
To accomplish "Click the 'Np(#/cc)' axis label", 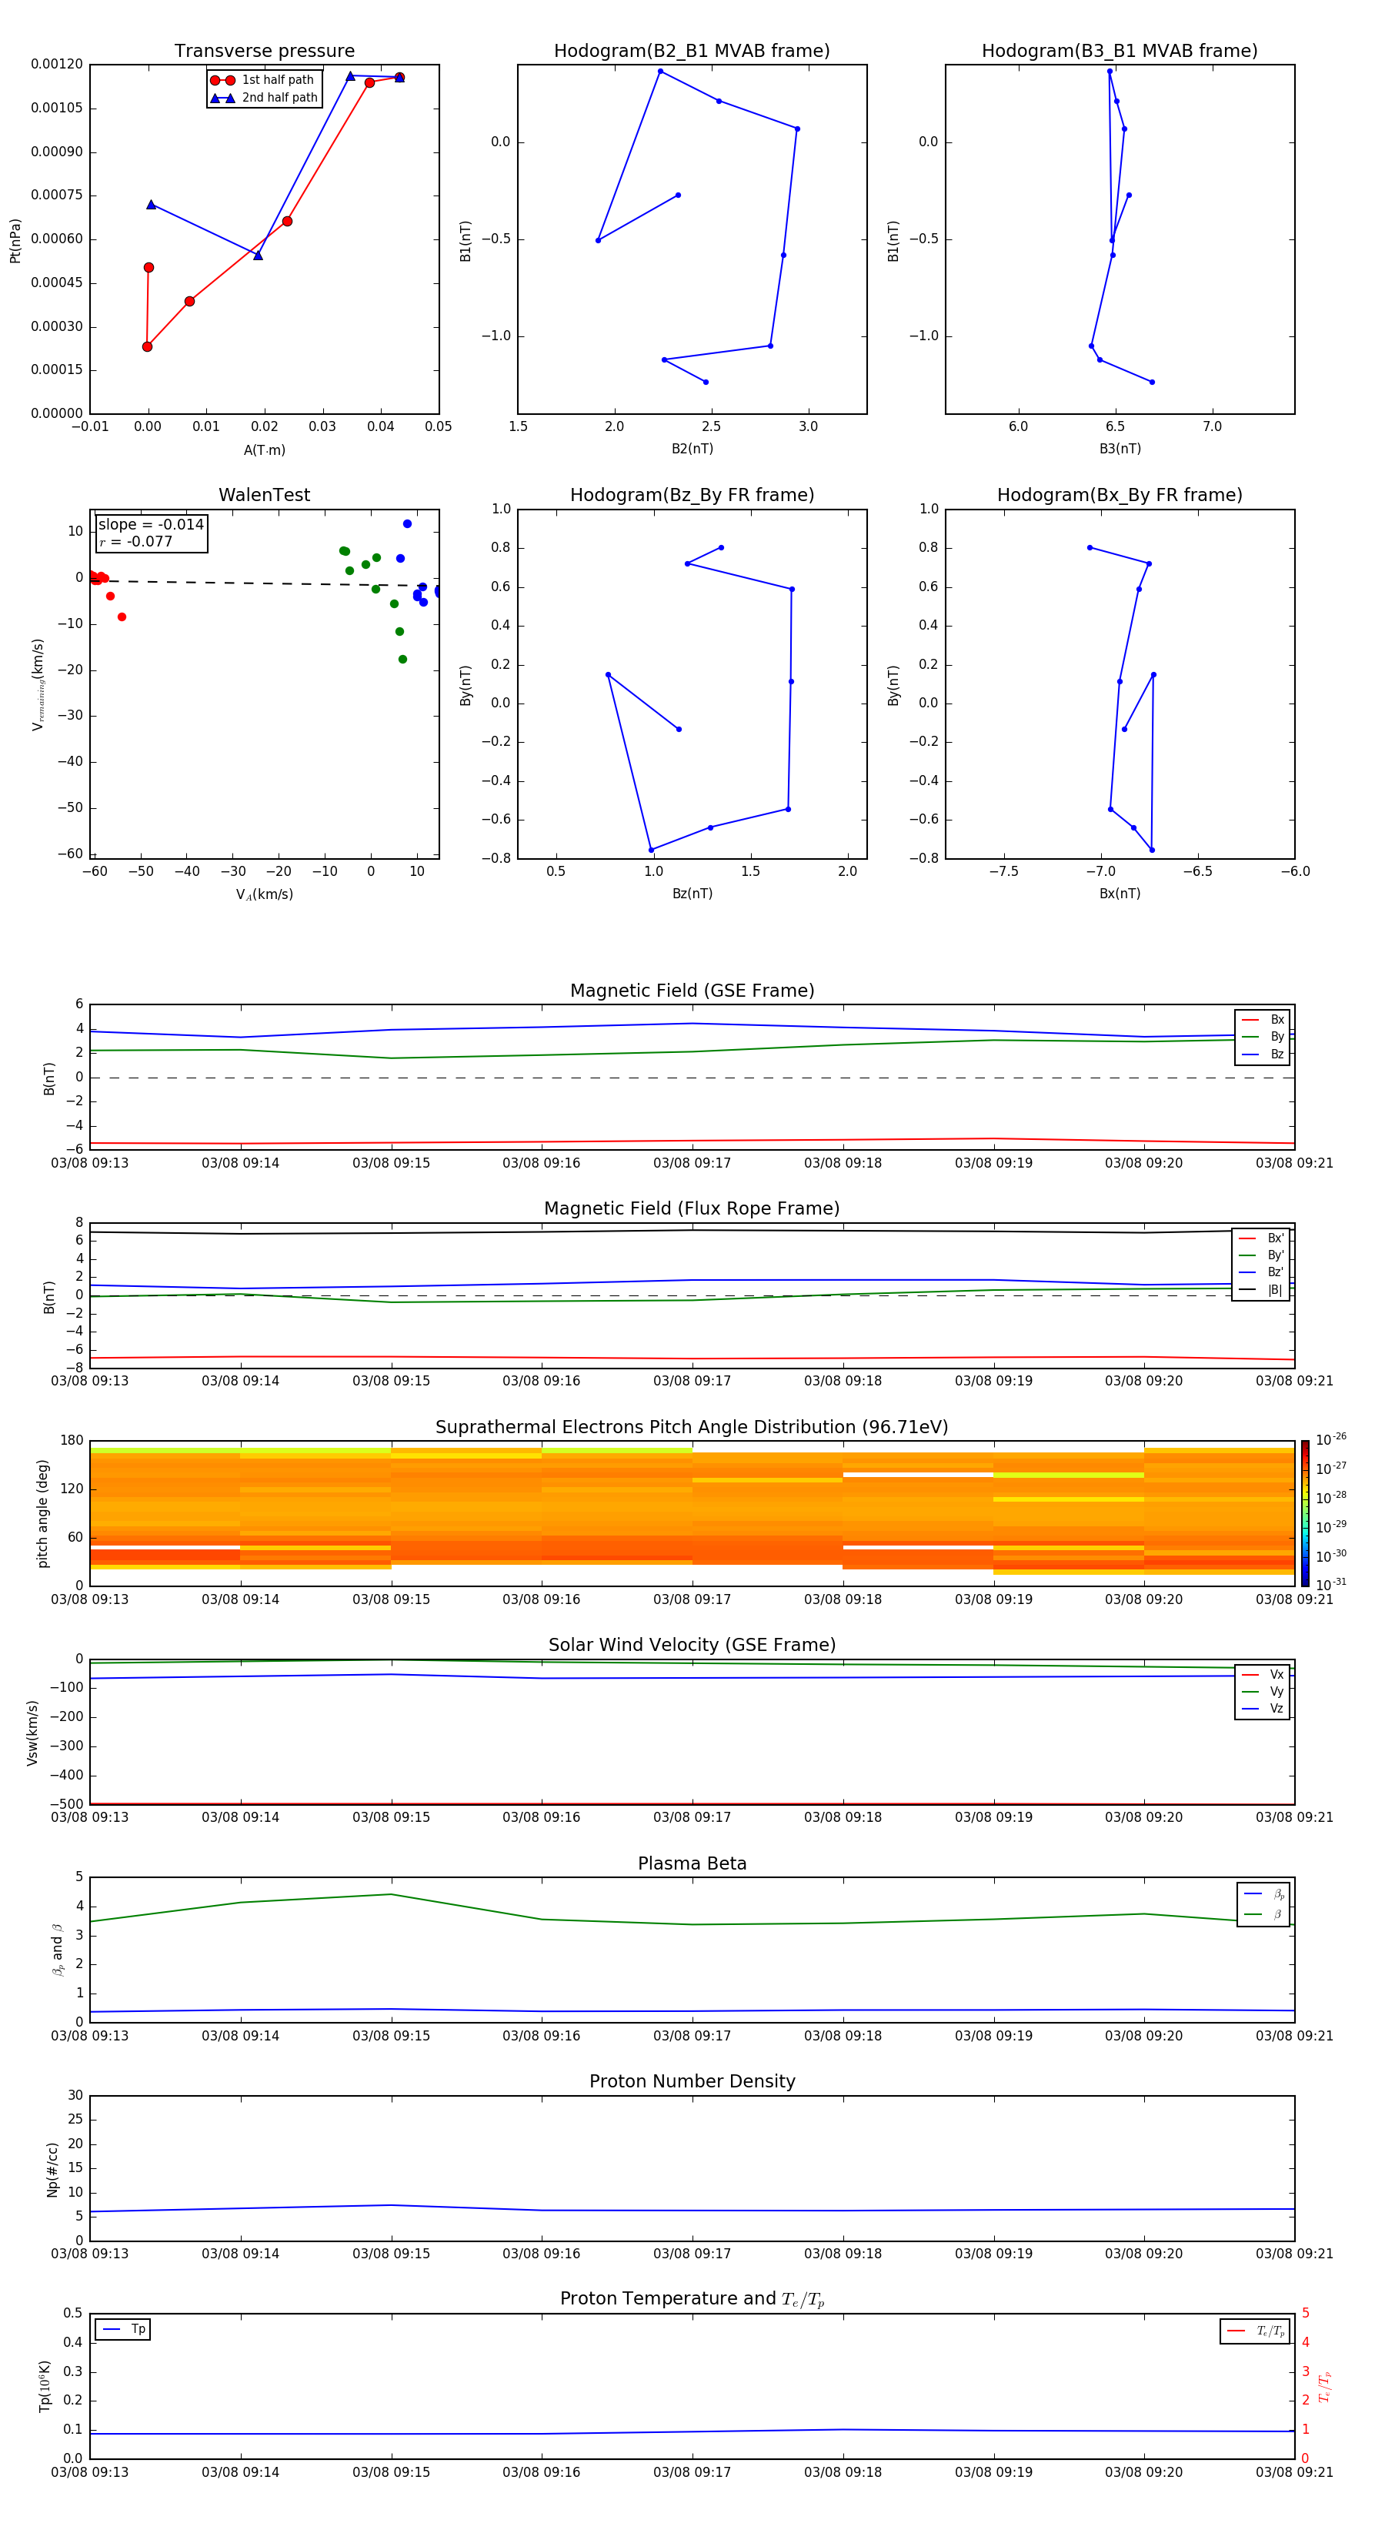I will click(x=52, y=2169).
